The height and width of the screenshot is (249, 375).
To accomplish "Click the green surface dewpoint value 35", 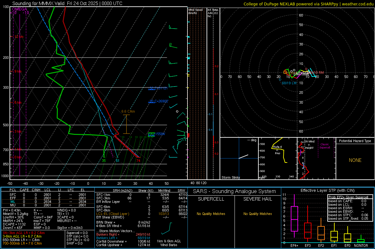I will pos(104,161).
